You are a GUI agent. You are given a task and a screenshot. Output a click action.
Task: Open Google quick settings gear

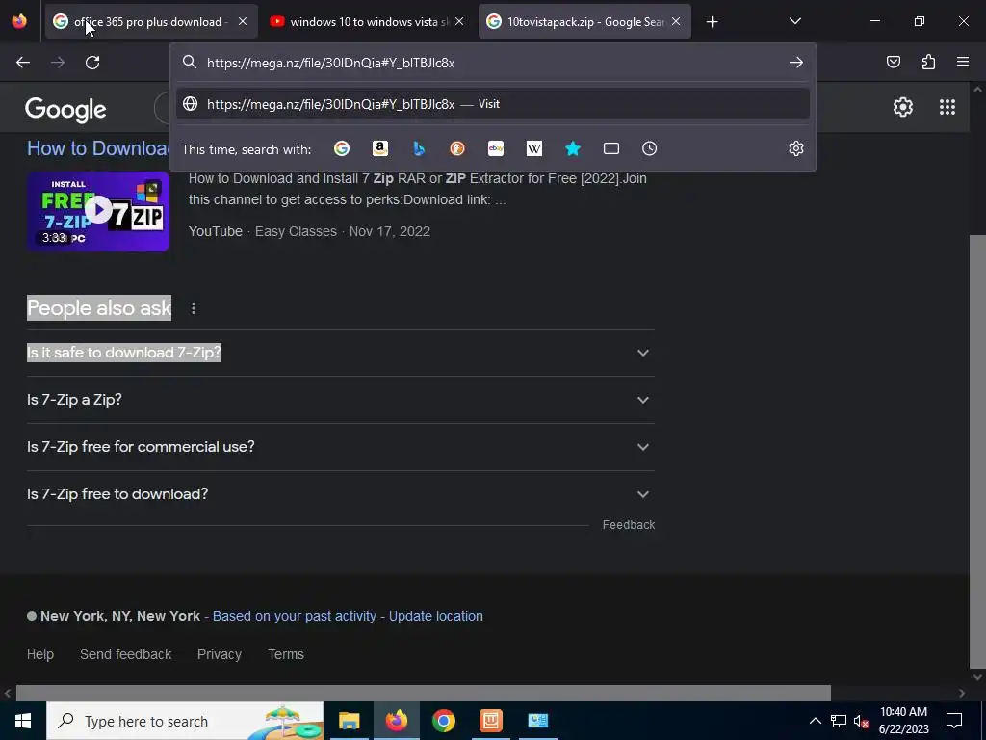coord(903,107)
